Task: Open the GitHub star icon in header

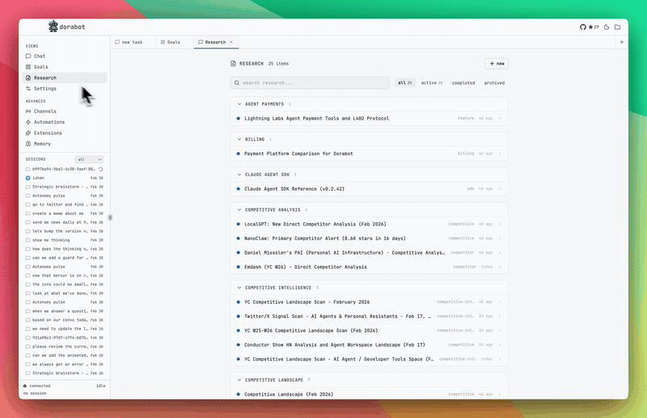Action: coord(593,27)
